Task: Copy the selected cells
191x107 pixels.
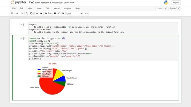Action: coord(27,13)
